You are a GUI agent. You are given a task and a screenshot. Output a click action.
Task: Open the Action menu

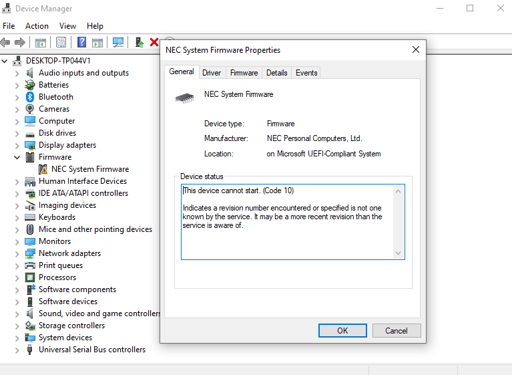pyautogui.click(x=37, y=26)
